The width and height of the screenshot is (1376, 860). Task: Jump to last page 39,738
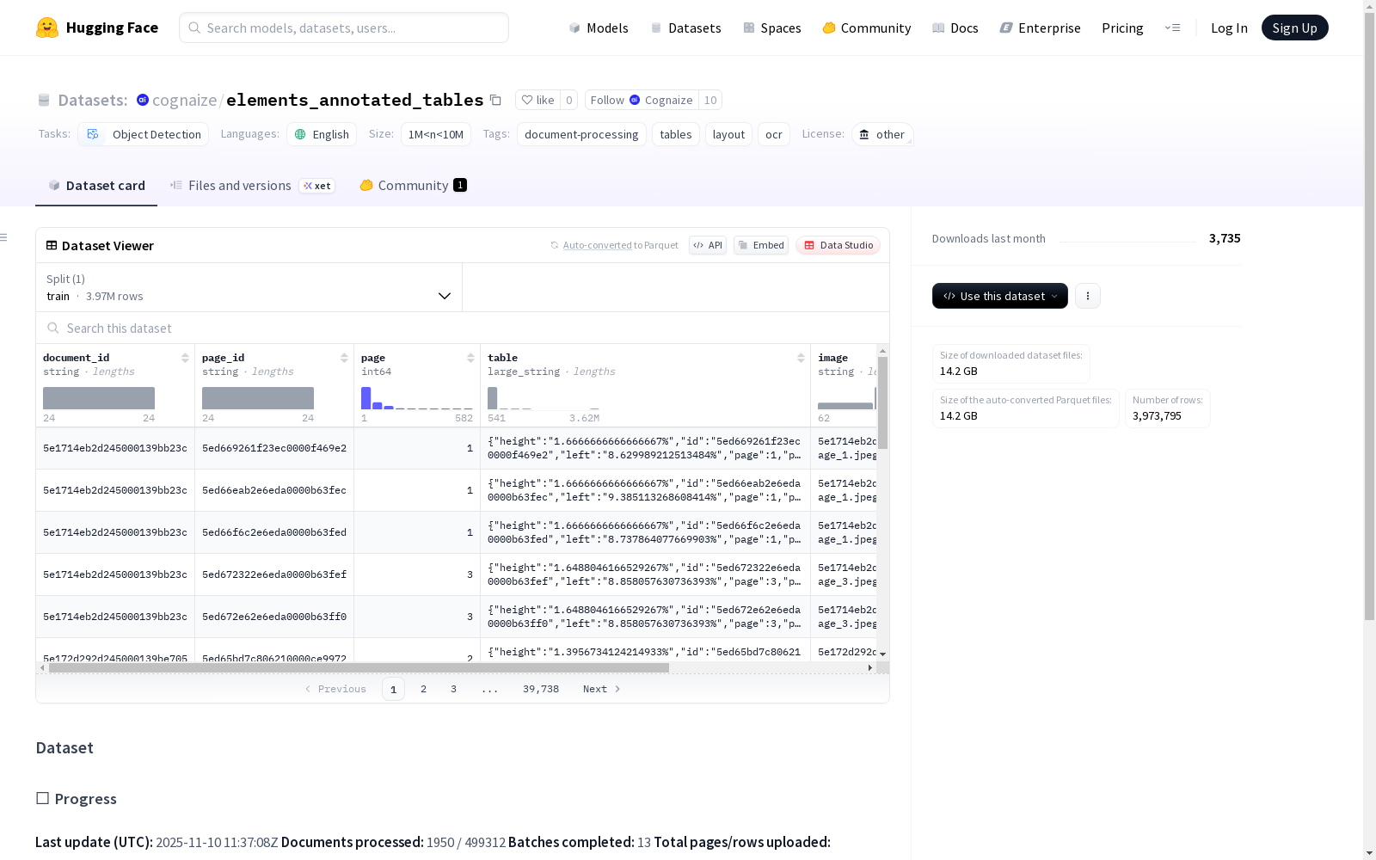[541, 689]
